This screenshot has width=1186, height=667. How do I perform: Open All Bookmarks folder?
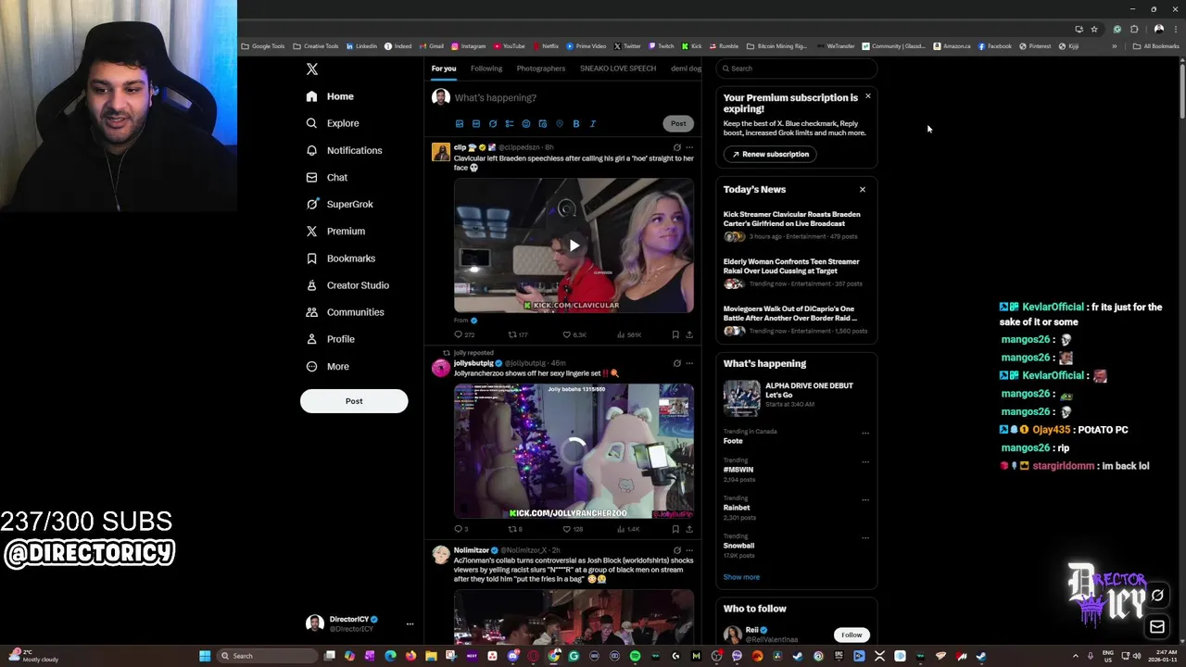[x=1156, y=46]
